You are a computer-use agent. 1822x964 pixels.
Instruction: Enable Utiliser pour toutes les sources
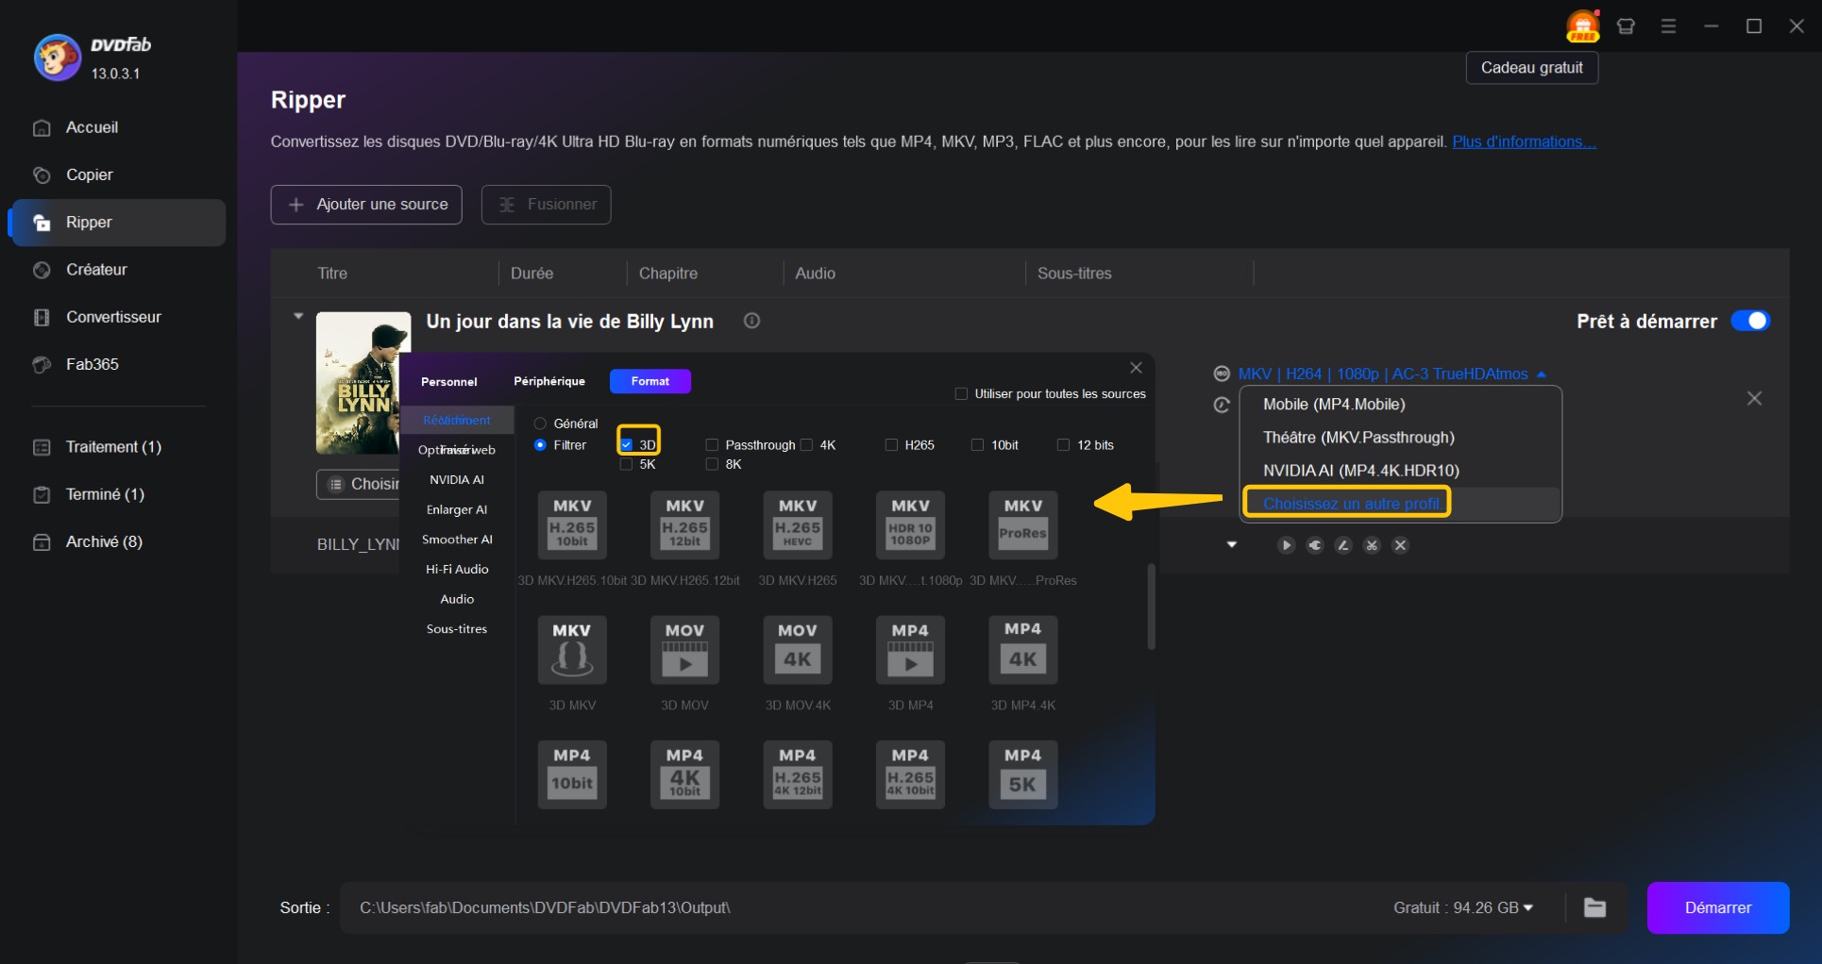962,393
